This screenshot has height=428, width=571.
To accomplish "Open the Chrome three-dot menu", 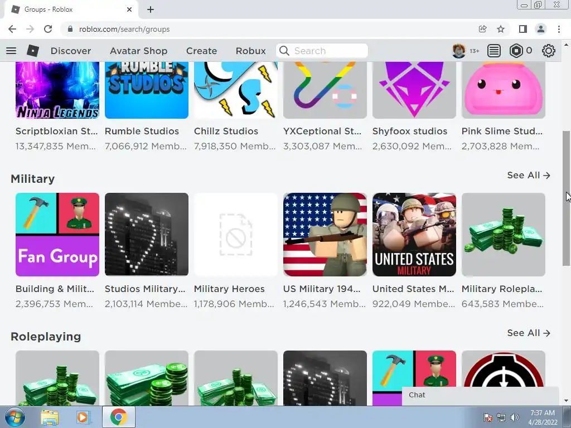I will (x=559, y=29).
